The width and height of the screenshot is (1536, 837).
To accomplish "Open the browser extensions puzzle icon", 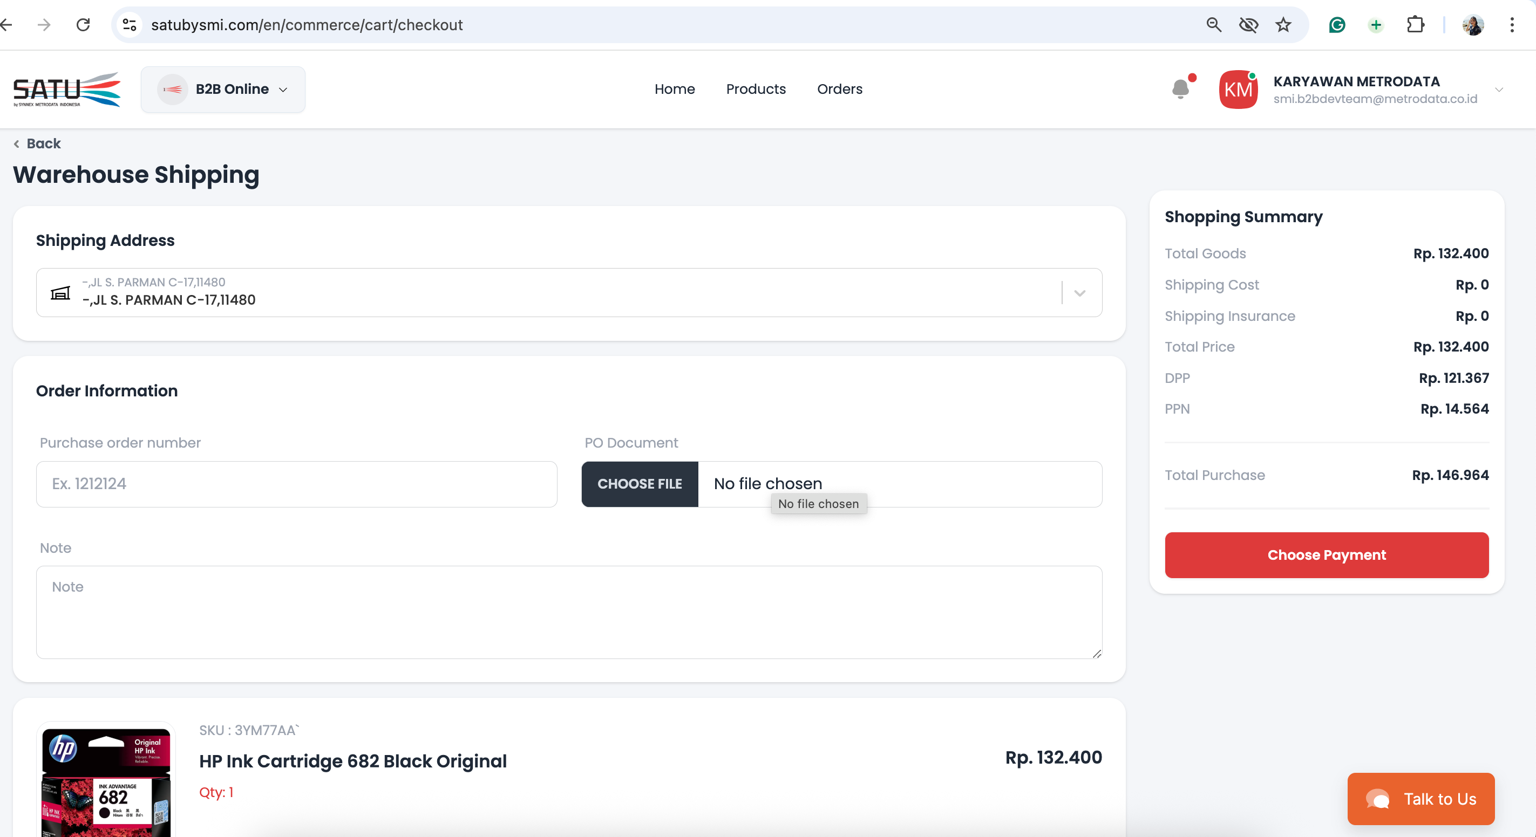I will (x=1415, y=25).
